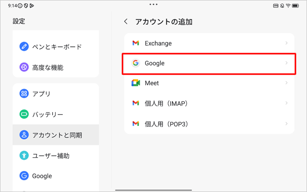The height and width of the screenshot is (192, 307).
Task: Tap the Gmail icon next to Exchange
Action: coord(136,43)
